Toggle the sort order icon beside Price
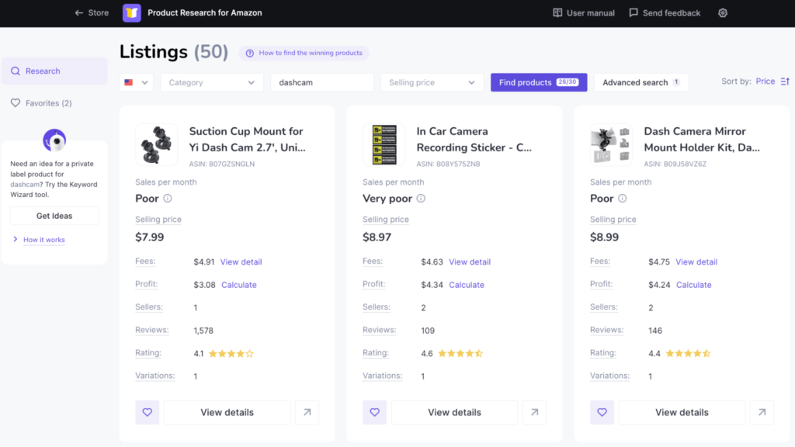Screen dimensions: 795x447 pos(785,81)
